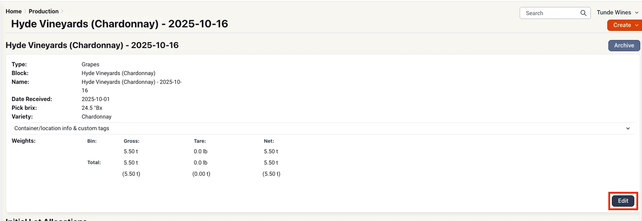The width and height of the screenshot is (642, 221).
Task: Click the large page title at the top
Action: click(119, 24)
